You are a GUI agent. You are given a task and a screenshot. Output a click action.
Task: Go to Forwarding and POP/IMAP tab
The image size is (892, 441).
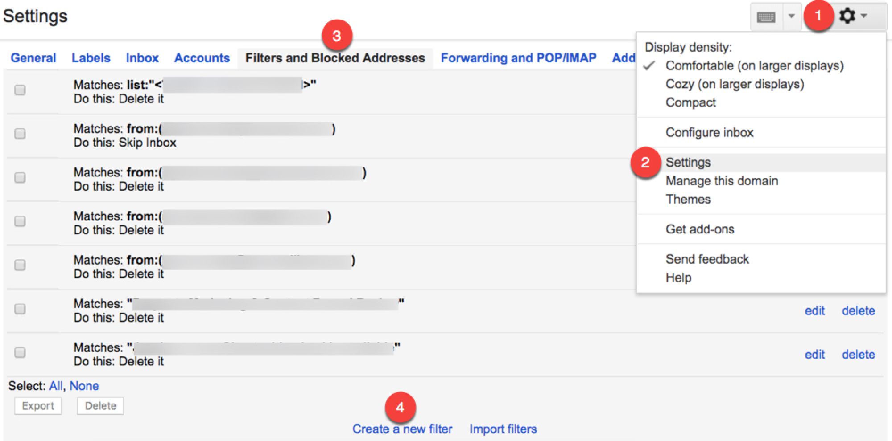coord(518,58)
